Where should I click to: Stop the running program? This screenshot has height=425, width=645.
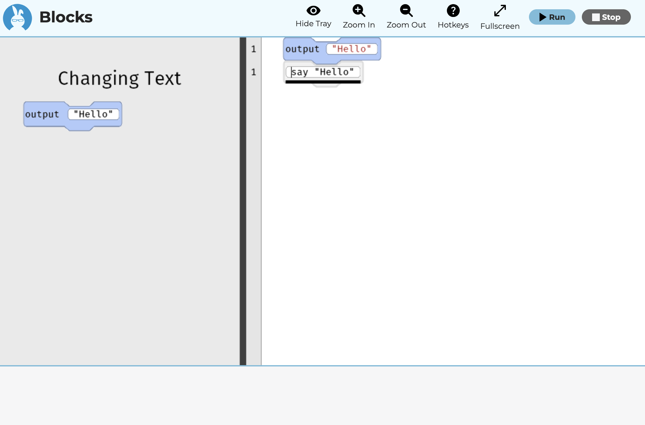point(606,17)
